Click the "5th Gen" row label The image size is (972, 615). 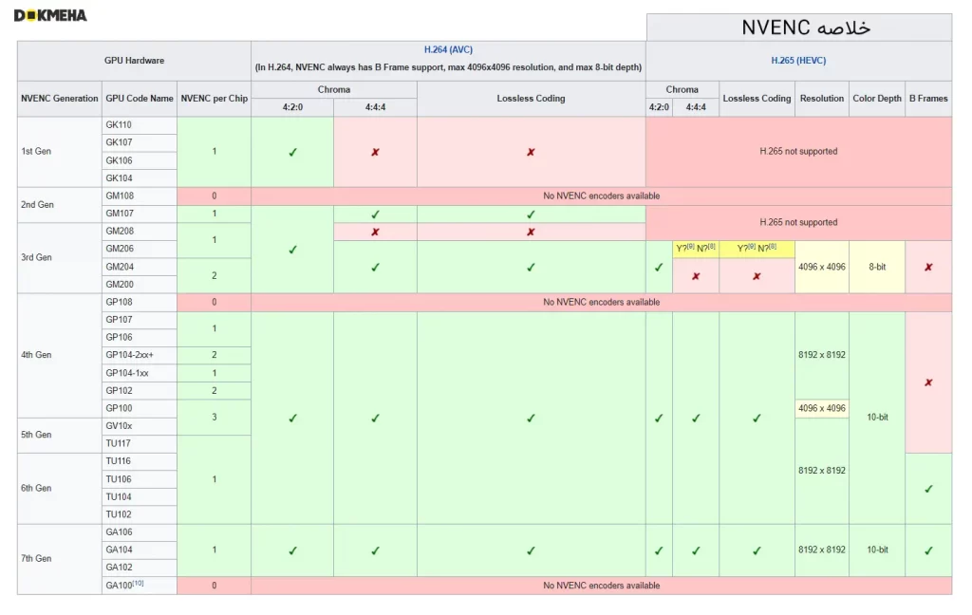pyautogui.click(x=36, y=435)
